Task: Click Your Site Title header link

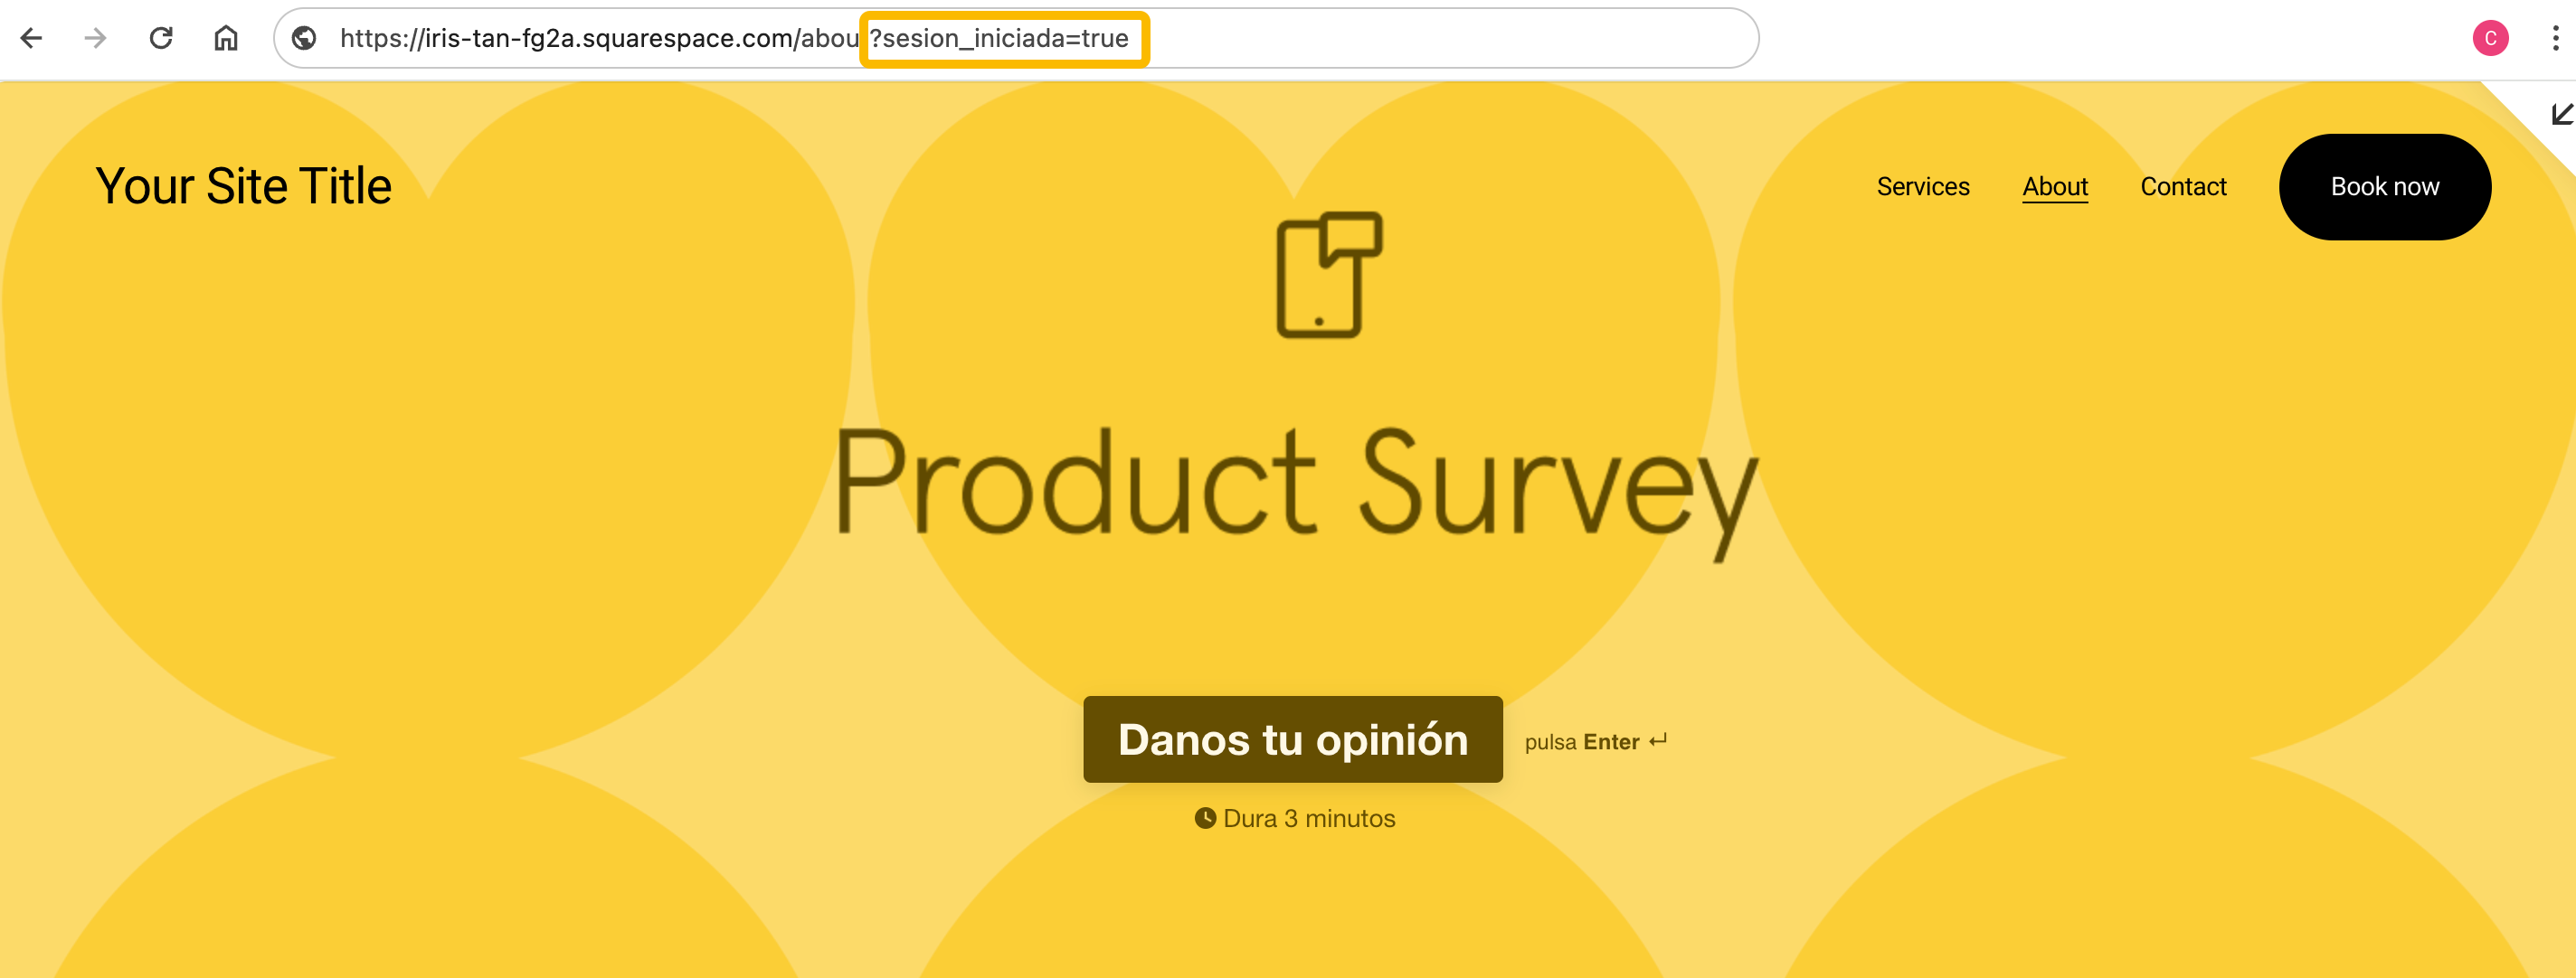Action: 243,187
